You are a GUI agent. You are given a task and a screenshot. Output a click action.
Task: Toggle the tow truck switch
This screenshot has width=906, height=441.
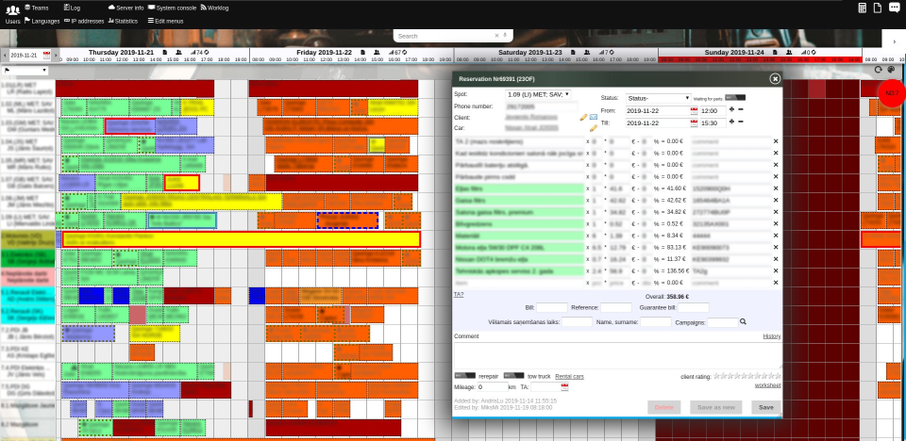point(513,376)
